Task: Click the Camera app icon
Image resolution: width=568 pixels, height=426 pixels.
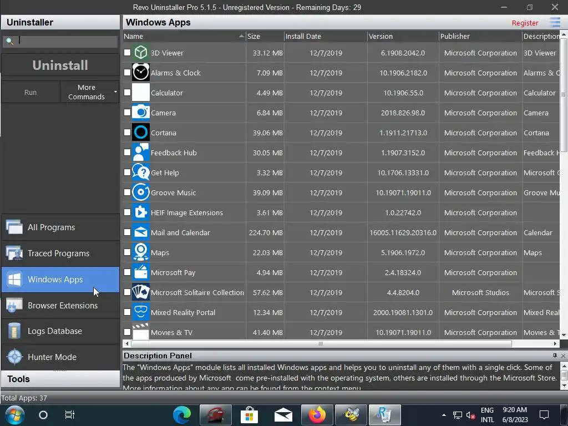Action: pyautogui.click(x=140, y=112)
